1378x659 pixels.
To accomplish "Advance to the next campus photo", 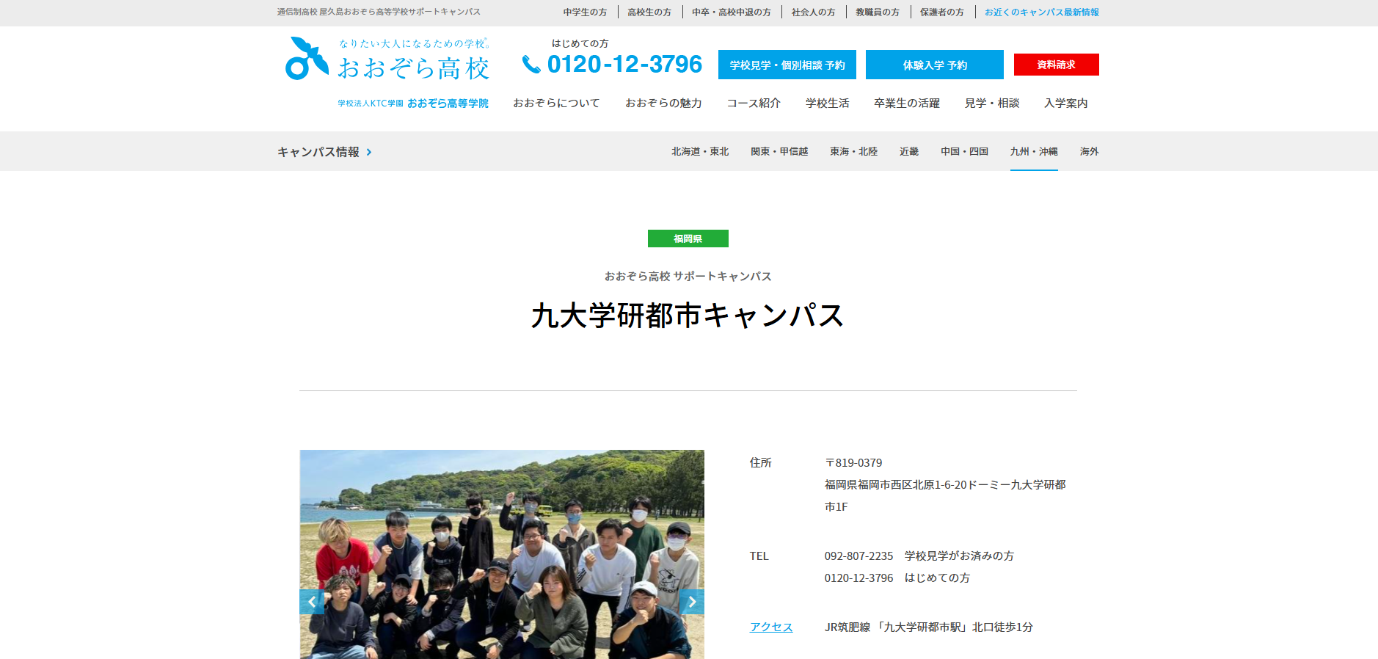I will click(x=691, y=602).
